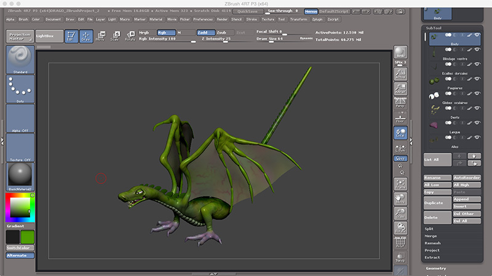Click the Frame icon in right shelf
The height and width of the screenshot is (276, 492).
click(x=400, y=184)
